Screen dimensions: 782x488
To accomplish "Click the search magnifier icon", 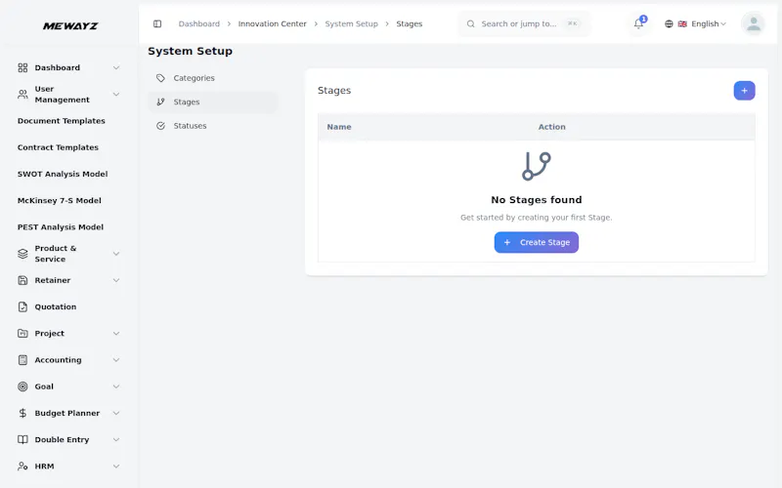I will [x=470, y=23].
